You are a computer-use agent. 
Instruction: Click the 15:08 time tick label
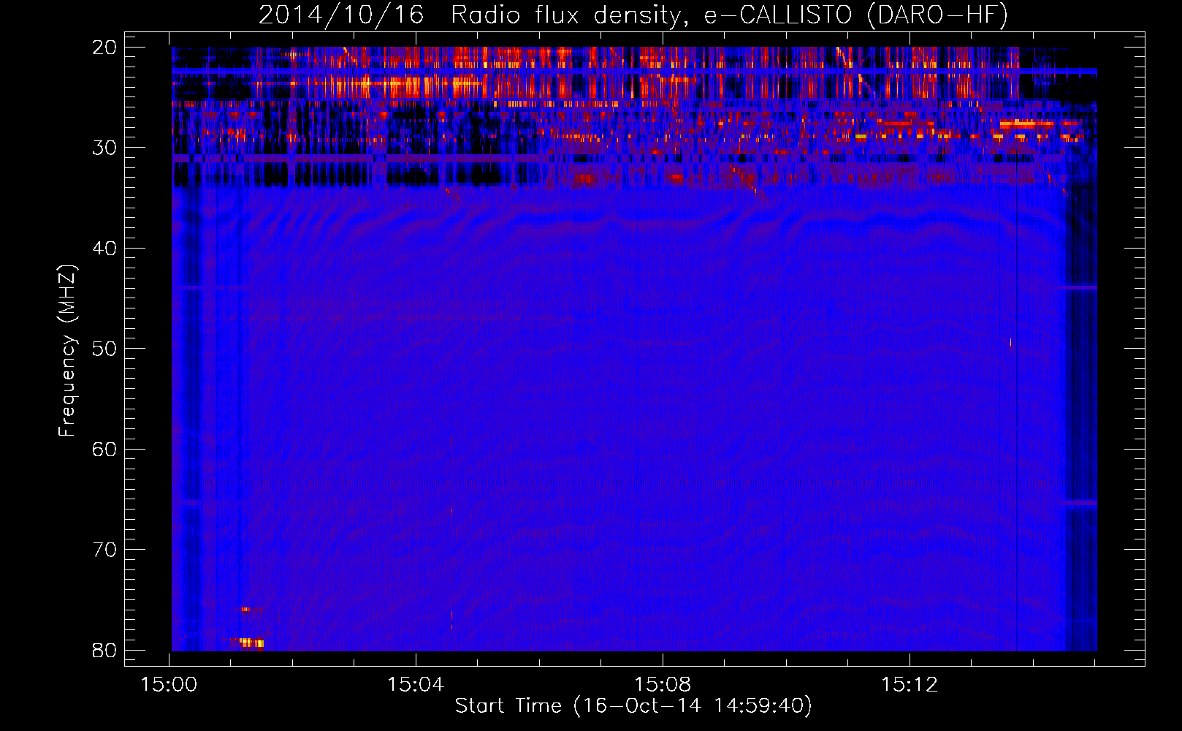coord(663,685)
